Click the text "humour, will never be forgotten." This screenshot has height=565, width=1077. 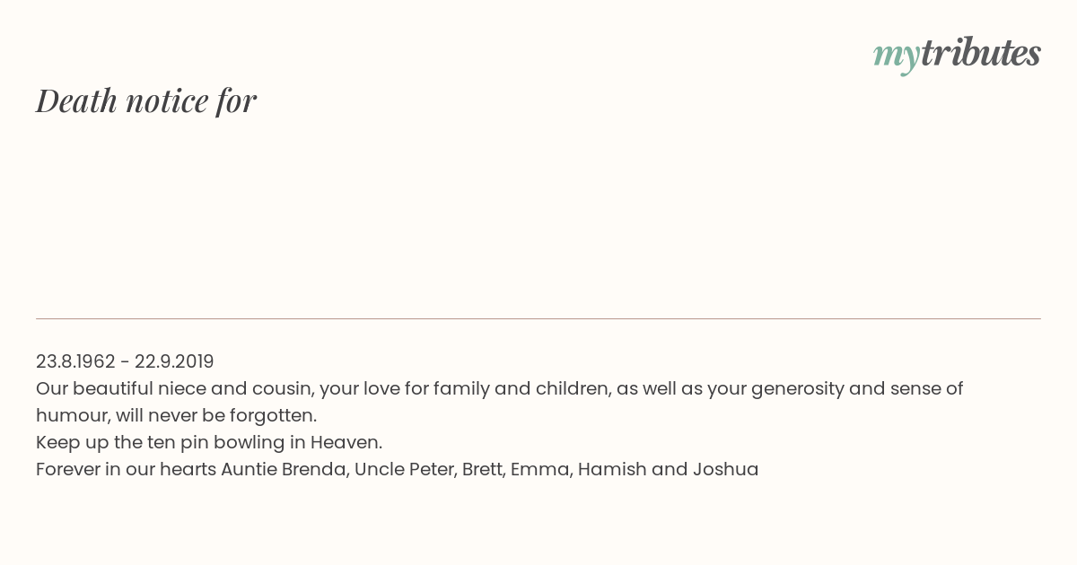tap(176, 416)
